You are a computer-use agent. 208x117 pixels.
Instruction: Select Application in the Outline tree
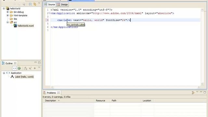pyautogui.click(x=16, y=73)
